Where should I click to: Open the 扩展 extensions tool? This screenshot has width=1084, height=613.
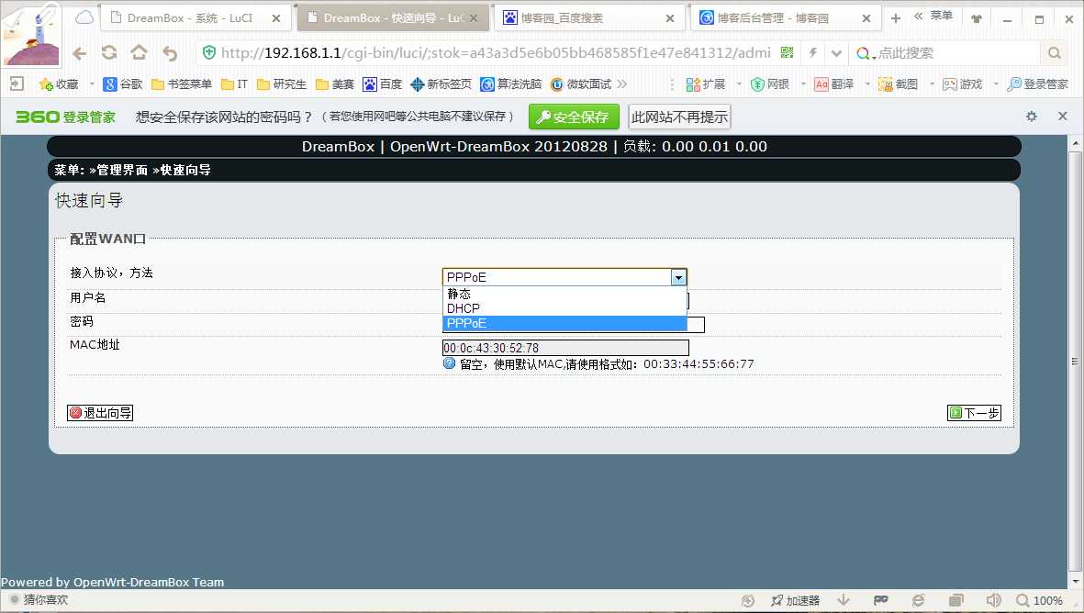705,84
